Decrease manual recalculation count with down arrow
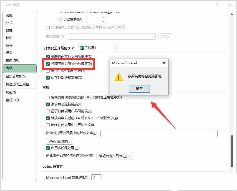The width and height of the screenshot is (237, 191). click(x=104, y=21)
